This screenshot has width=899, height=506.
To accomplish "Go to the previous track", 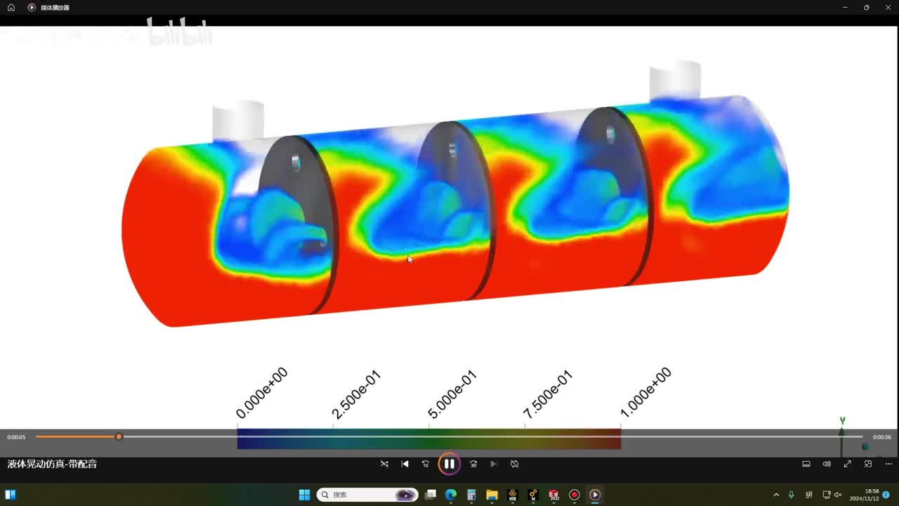I will (405, 464).
